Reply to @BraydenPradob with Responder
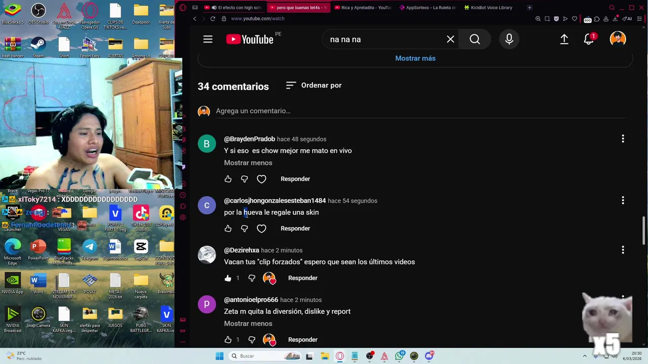 coord(295,179)
